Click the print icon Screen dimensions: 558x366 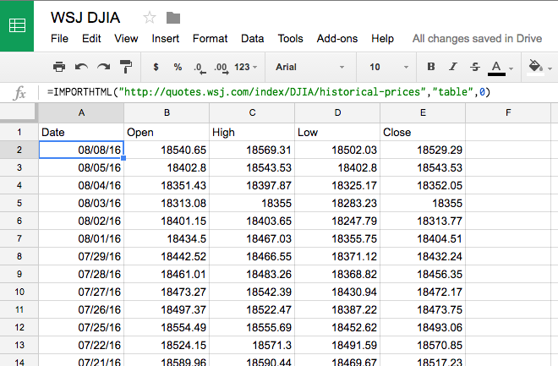pos(59,67)
